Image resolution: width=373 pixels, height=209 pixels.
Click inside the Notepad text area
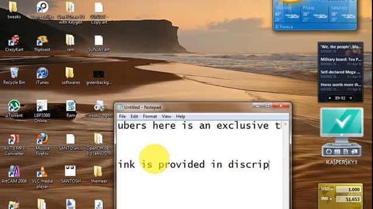click(x=199, y=164)
